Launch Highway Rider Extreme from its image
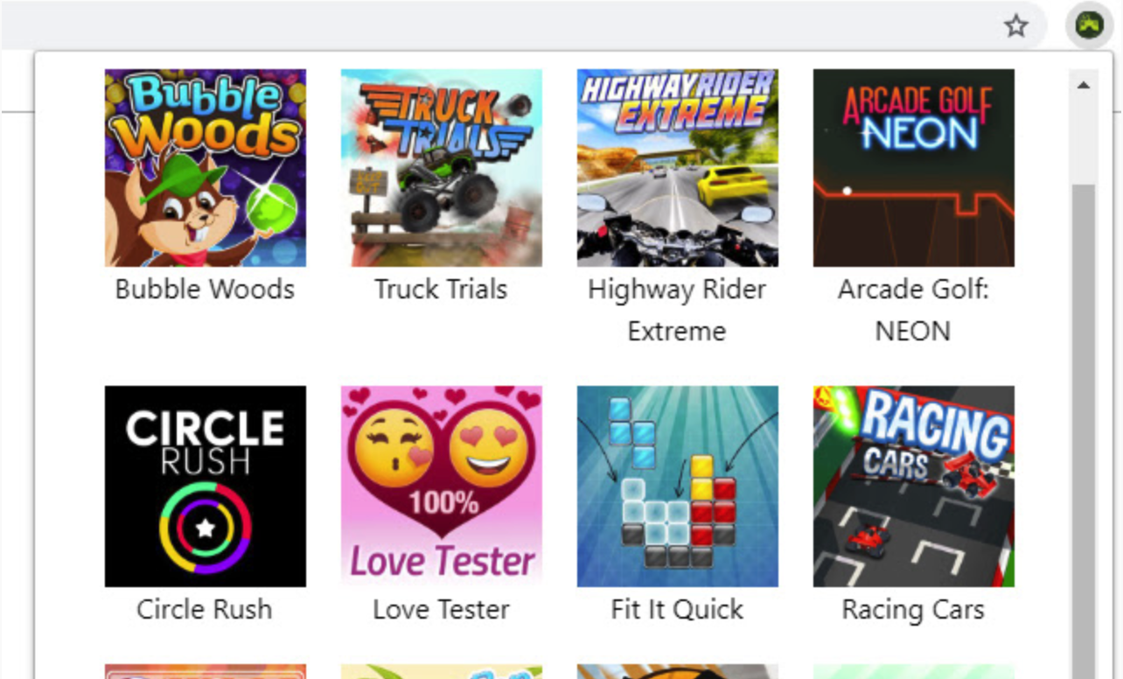Viewport: 1123px width, 679px height. click(678, 168)
